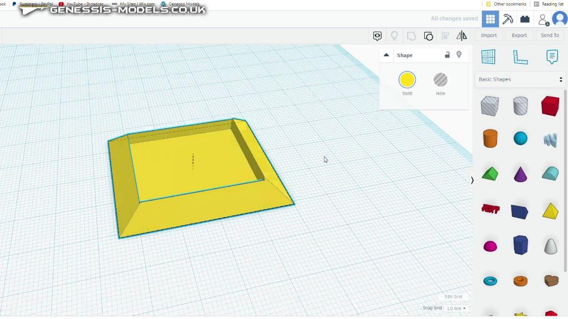This screenshot has width=568, height=319.
Task: Set the shape to Hole
Action: (440, 80)
